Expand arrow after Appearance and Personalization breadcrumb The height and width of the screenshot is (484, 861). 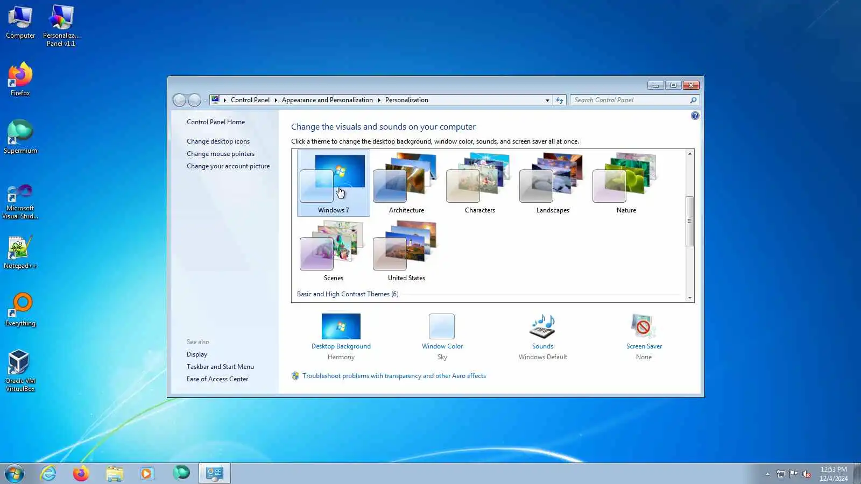coord(379,100)
